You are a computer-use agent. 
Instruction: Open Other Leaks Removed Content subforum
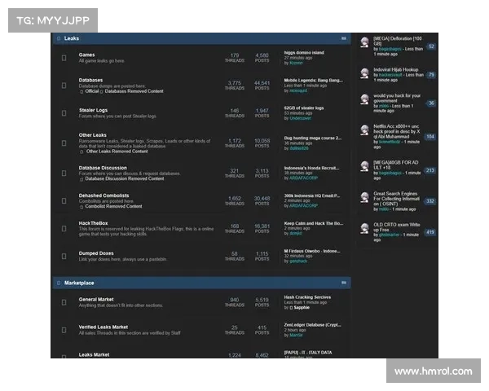click(x=117, y=152)
